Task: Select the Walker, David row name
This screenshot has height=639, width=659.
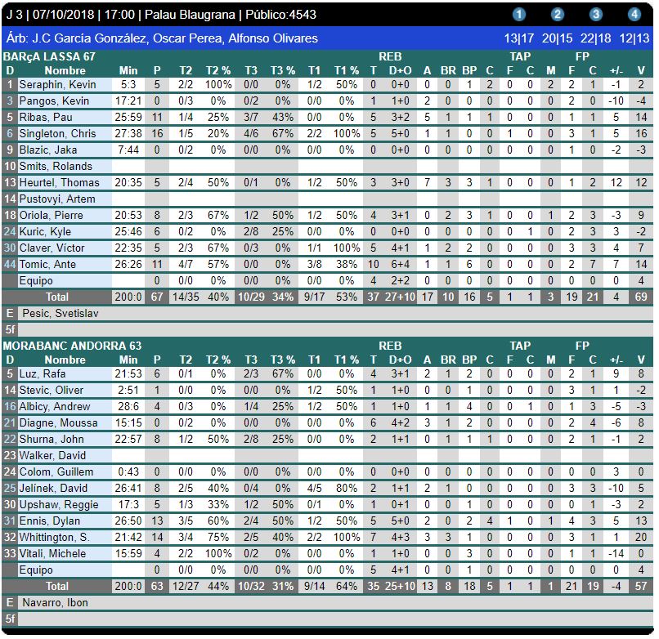Action: [52, 456]
